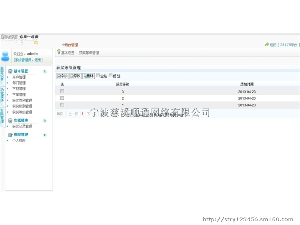Tick the checkbox for award level 3 row
This screenshot has width=300, height=225.
[62, 91]
